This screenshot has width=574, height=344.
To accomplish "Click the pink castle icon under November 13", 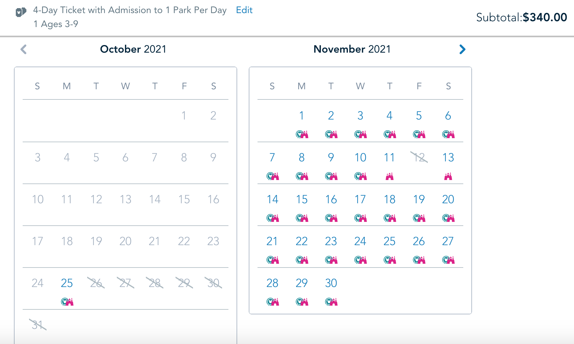I will pos(448,176).
